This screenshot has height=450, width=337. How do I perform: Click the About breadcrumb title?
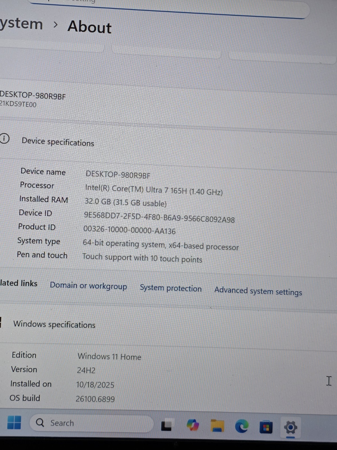[90, 27]
